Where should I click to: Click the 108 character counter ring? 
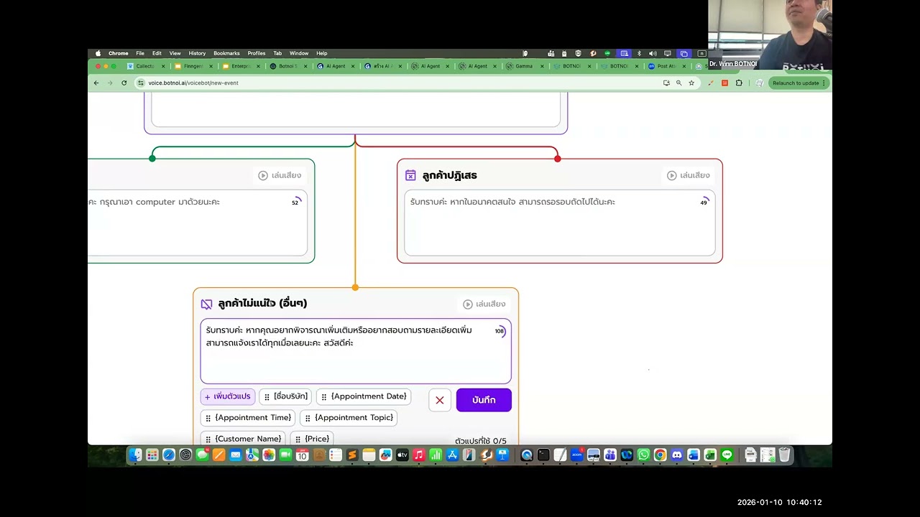click(x=500, y=331)
